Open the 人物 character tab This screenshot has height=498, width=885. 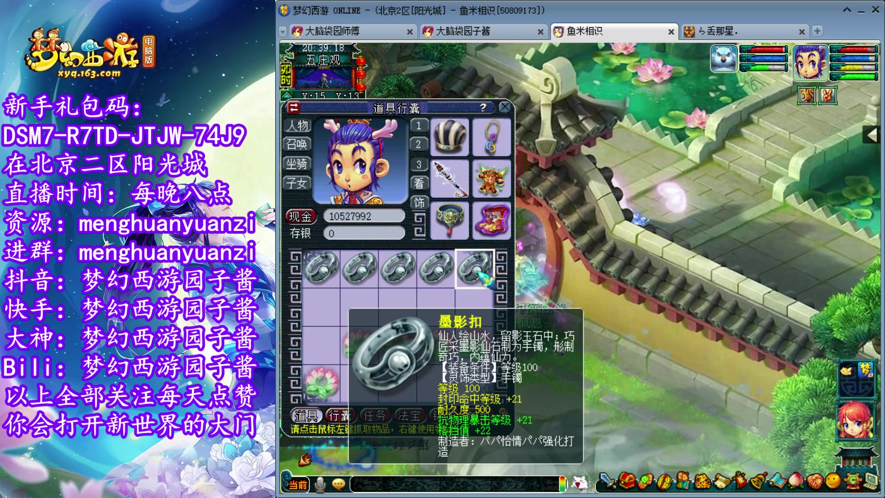[x=297, y=125]
